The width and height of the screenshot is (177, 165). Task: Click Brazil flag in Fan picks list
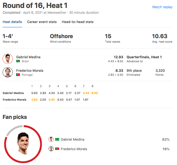click(x=57, y=139)
